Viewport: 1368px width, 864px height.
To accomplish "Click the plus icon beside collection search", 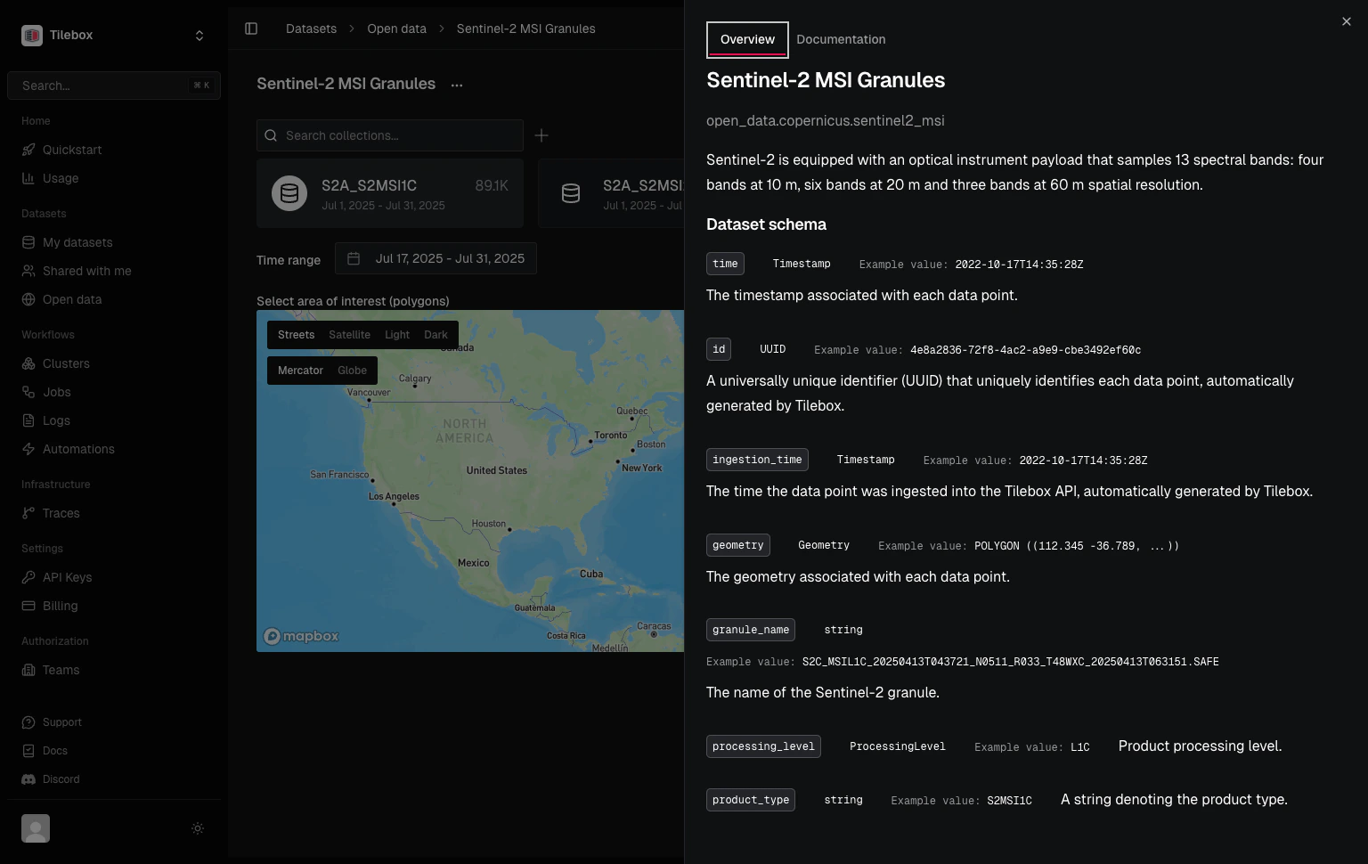I will (541, 135).
